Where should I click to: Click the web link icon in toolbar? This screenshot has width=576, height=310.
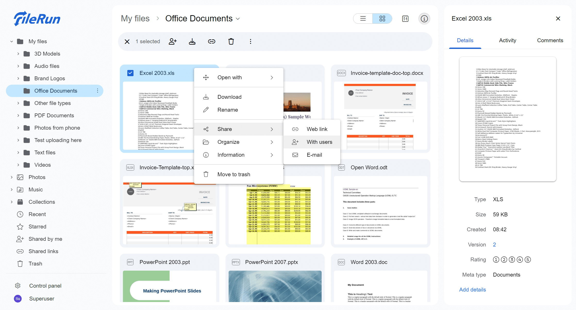pos(212,41)
